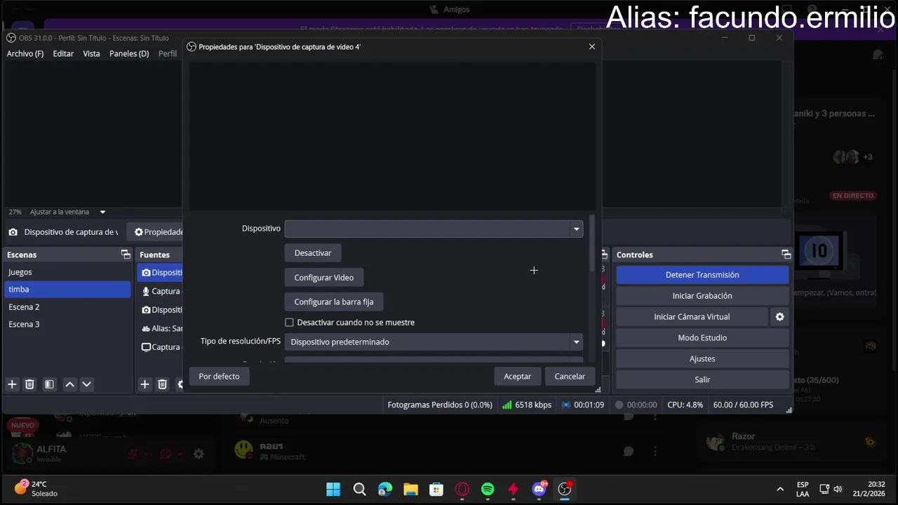
Task: Select the Juegos scene
Action: coord(68,272)
